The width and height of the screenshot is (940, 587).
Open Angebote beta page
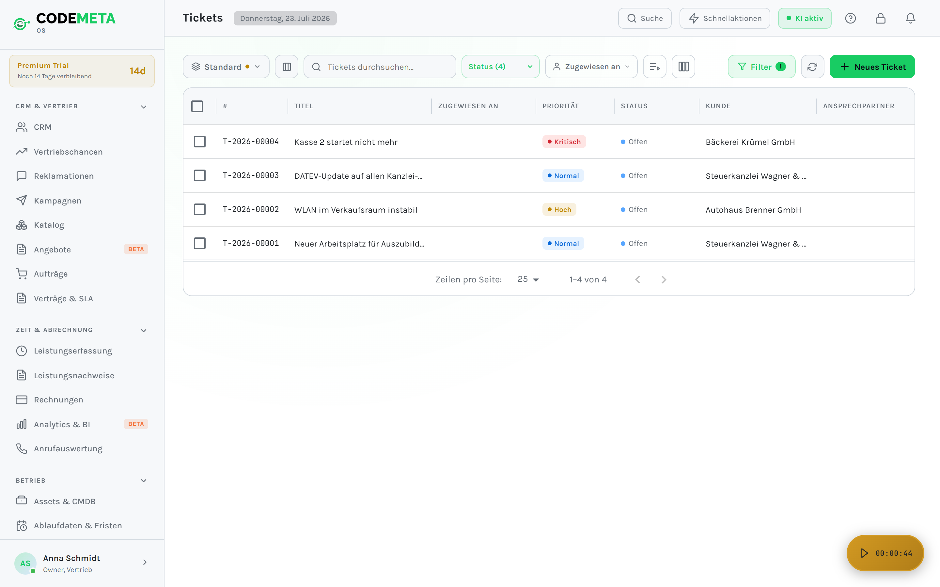point(82,249)
